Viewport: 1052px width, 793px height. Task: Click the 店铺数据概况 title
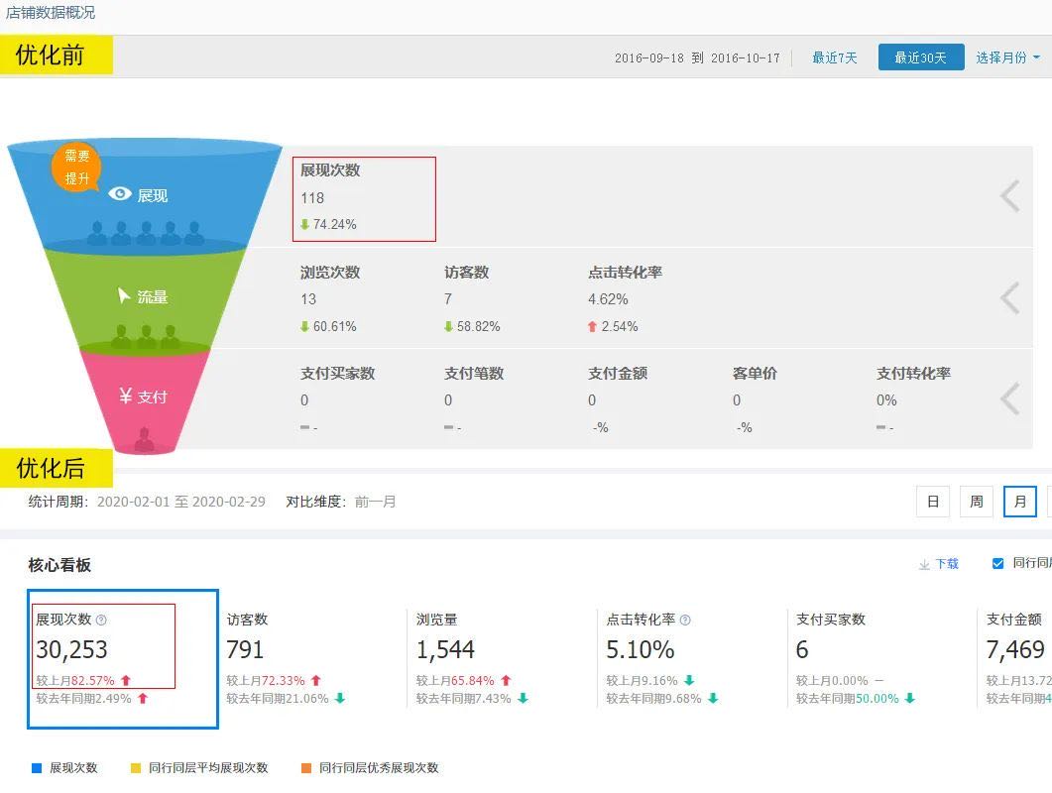(51, 12)
